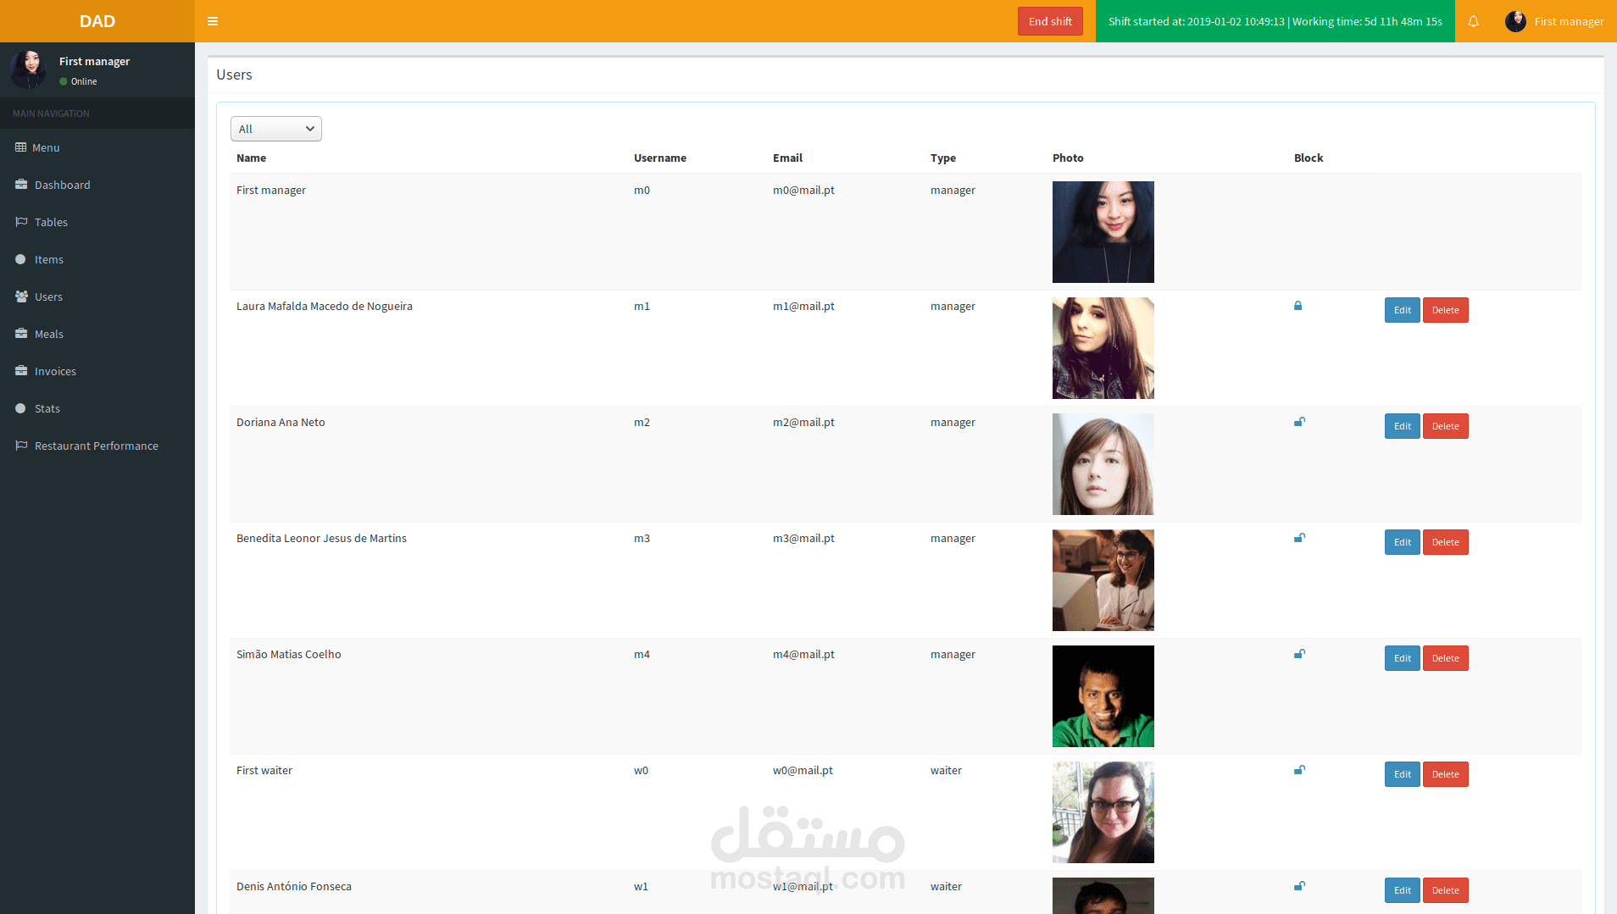Screen dimensions: 1617x914
Task: Click First manager's photo thumbnail in the table
Action: pyautogui.click(x=1103, y=232)
